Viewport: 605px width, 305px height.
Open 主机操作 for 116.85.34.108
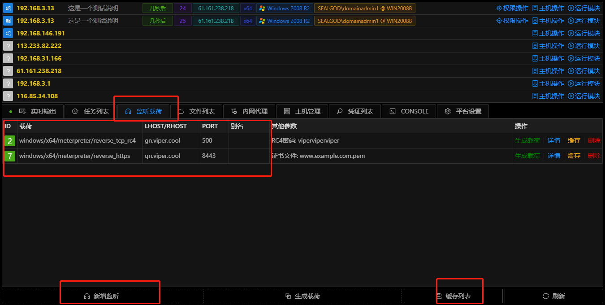548,96
